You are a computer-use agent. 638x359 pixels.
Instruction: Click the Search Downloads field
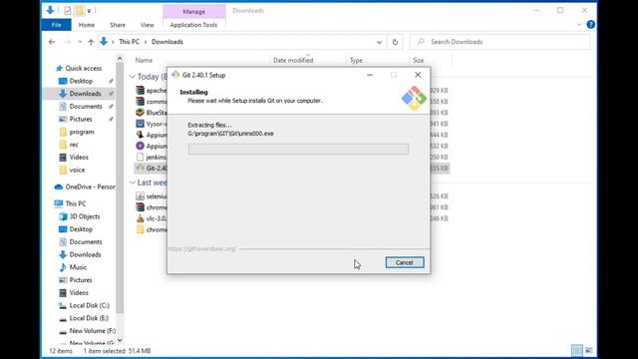point(499,42)
